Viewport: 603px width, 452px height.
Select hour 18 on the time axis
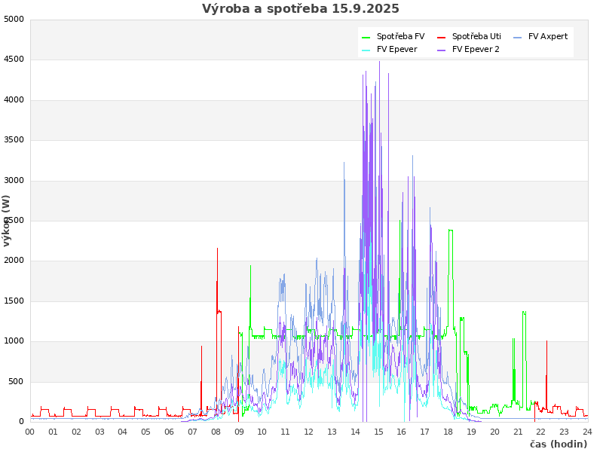coord(448,432)
